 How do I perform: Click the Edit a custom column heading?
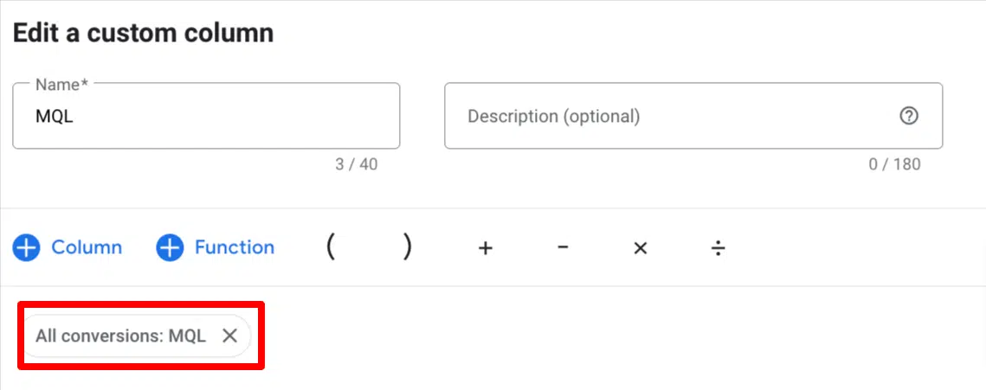point(143,34)
